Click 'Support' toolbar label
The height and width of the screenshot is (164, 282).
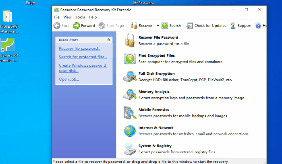tap(245, 26)
